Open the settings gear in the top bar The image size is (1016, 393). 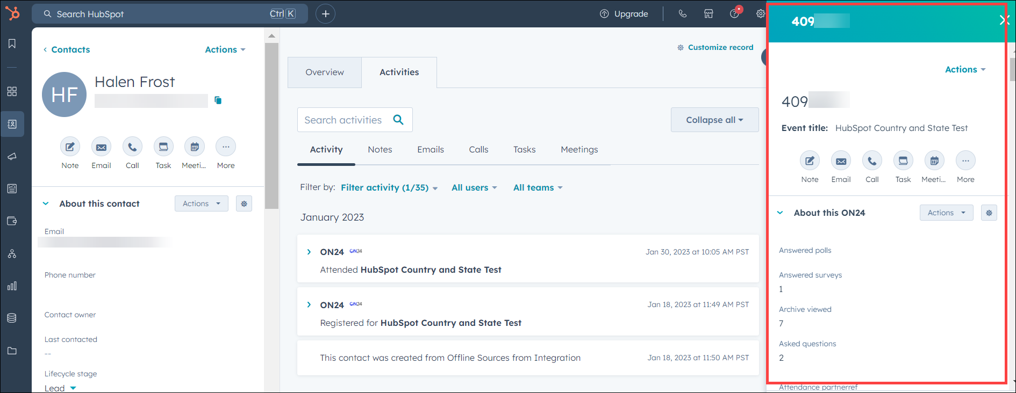point(760,14)
